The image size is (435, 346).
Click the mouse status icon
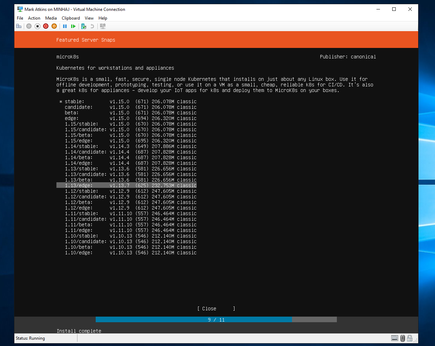point(402,338)
